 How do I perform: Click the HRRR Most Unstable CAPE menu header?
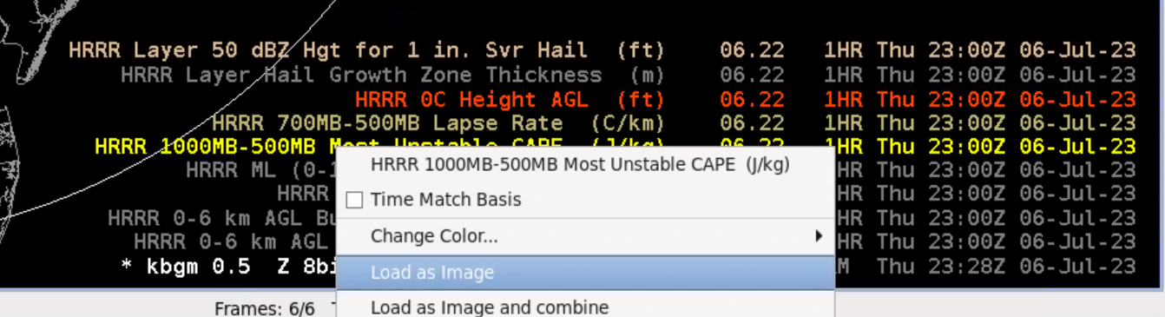tap(580, 163)
